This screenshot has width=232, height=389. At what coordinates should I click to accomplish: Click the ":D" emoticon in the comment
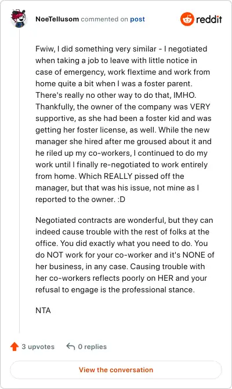click(x=121, y=200)
